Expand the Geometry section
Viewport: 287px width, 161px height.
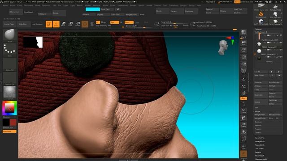click(260, 138)
